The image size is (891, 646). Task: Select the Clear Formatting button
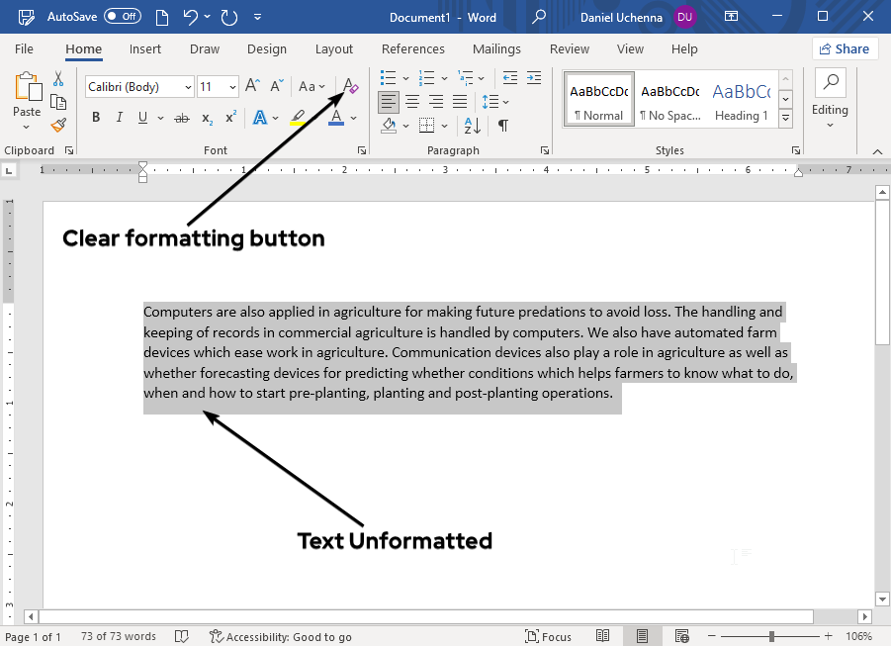[350, 87]
